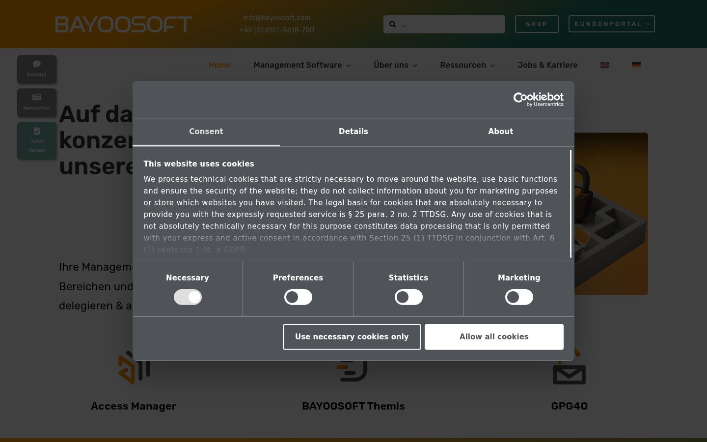The image size is (707, 442).
Task: Open the Shop button
Action: [x=537, y=24]
